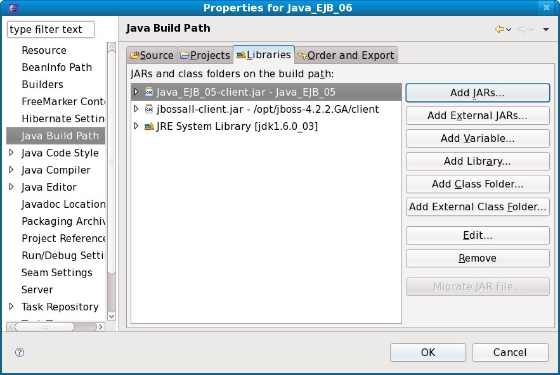Click Add Library button
This screenshot has height=375, width=560.
click(x=477, y=161)
